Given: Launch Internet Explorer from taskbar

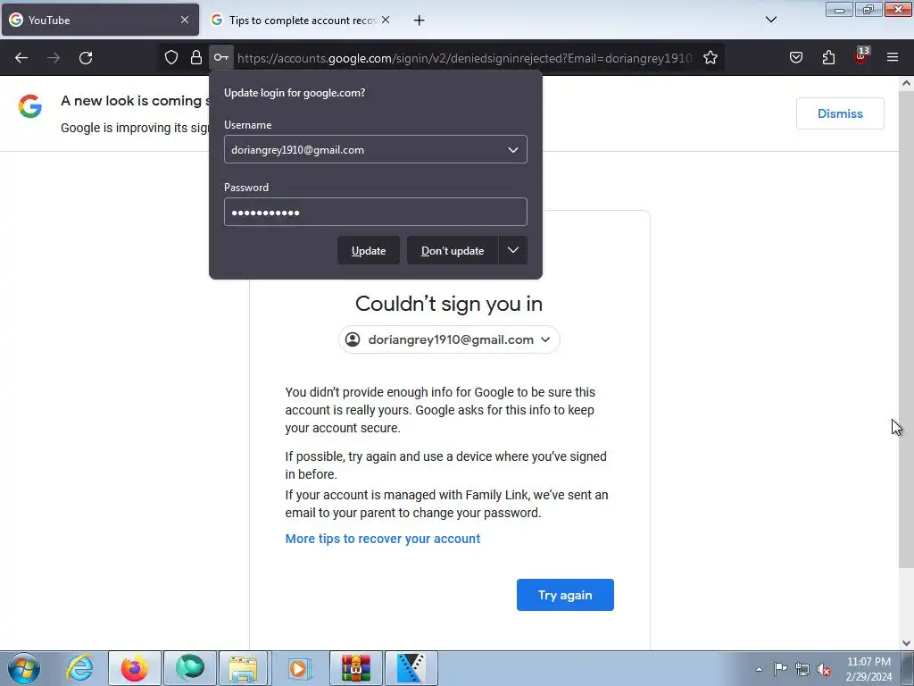Looking at the screenshot, I should [x=79, y=668].
